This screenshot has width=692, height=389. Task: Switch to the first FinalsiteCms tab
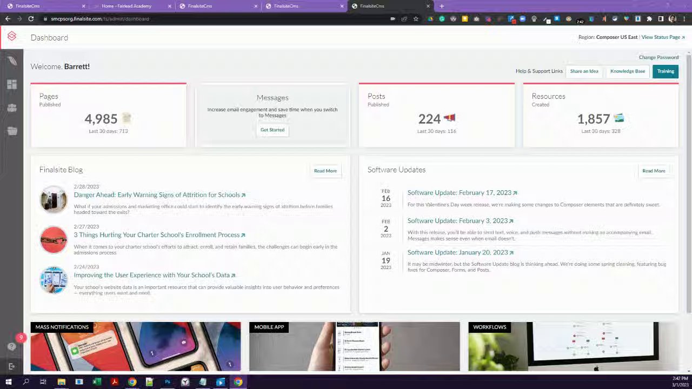[45, 6]
